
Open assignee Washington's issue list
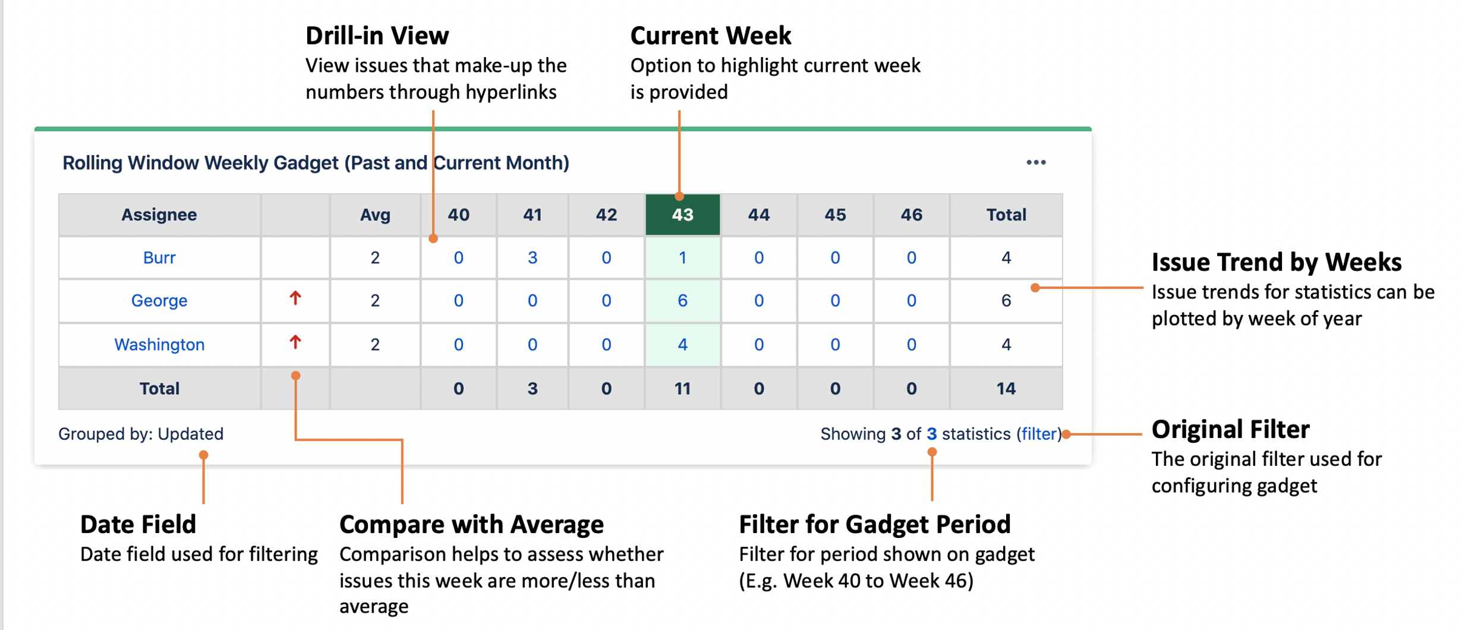[159, 344]
